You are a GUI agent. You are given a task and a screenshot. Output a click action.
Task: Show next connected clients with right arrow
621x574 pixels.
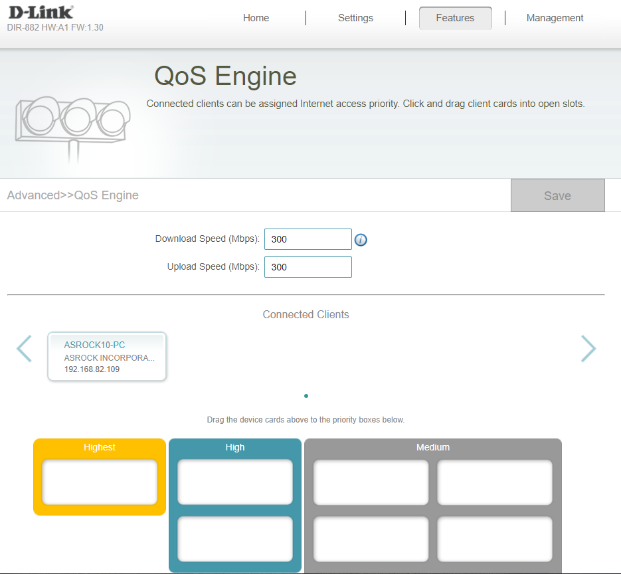[588, 349]
